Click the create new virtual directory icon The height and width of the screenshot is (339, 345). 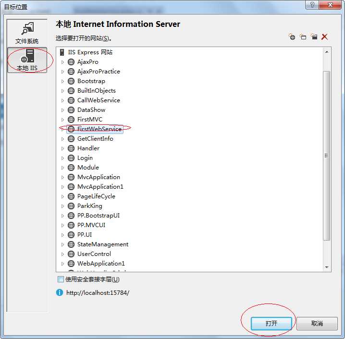click(314, 36)
